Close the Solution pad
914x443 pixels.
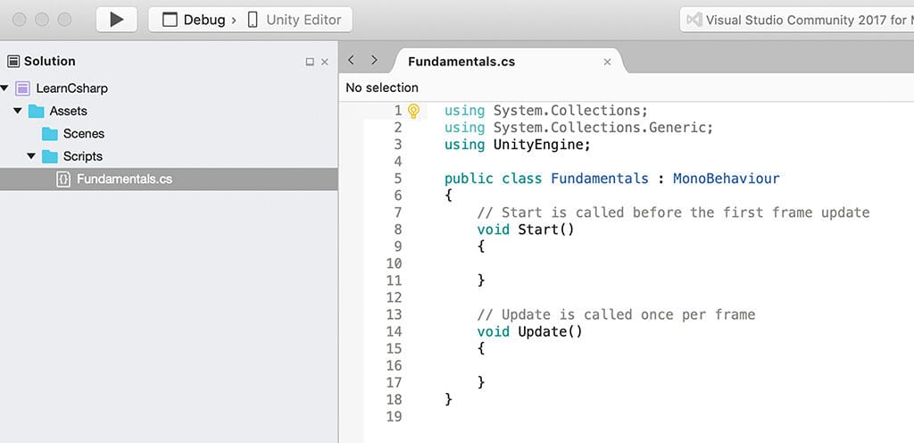325,62
